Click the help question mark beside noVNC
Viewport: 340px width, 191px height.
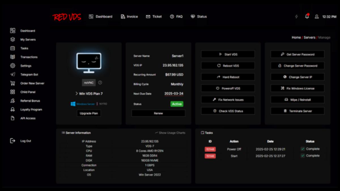[x=100, y=83]
